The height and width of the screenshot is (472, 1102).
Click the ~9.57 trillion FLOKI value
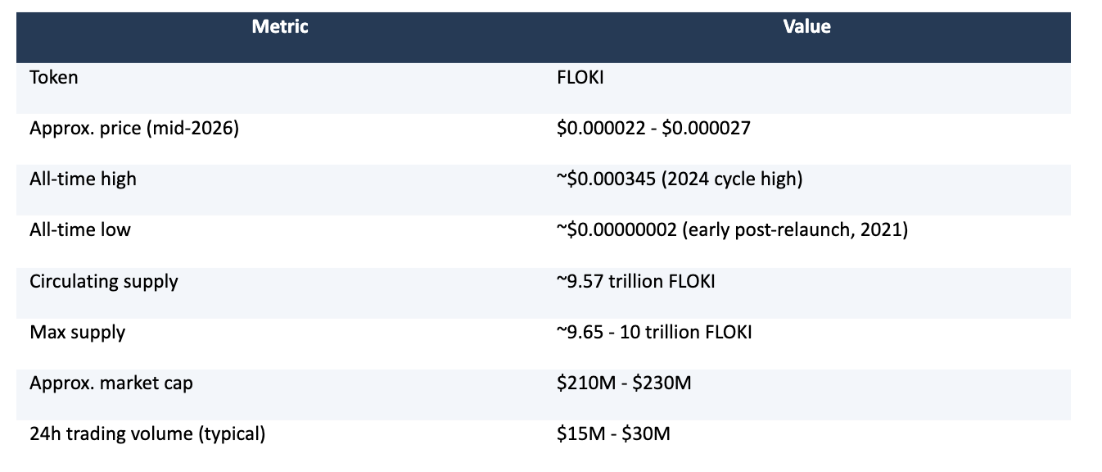coord(636,281)
